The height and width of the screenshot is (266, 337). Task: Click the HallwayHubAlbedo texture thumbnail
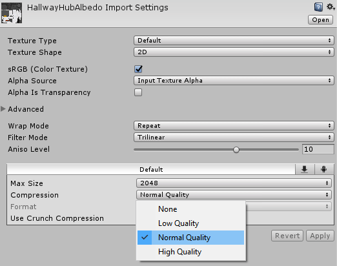[12, 13]
